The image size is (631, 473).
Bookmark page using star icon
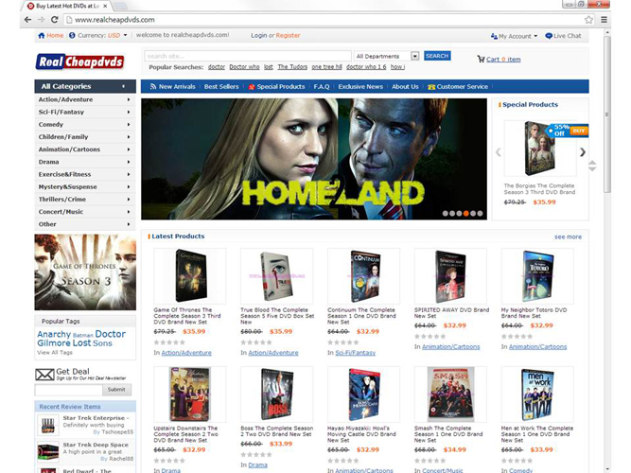[x=588, y=19]
